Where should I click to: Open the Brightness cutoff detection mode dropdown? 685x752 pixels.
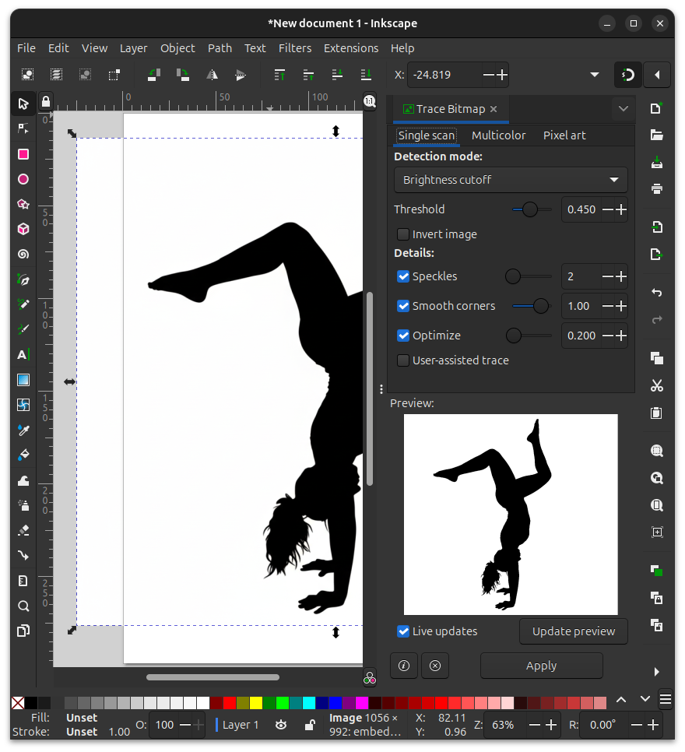[x=511, y=180]
